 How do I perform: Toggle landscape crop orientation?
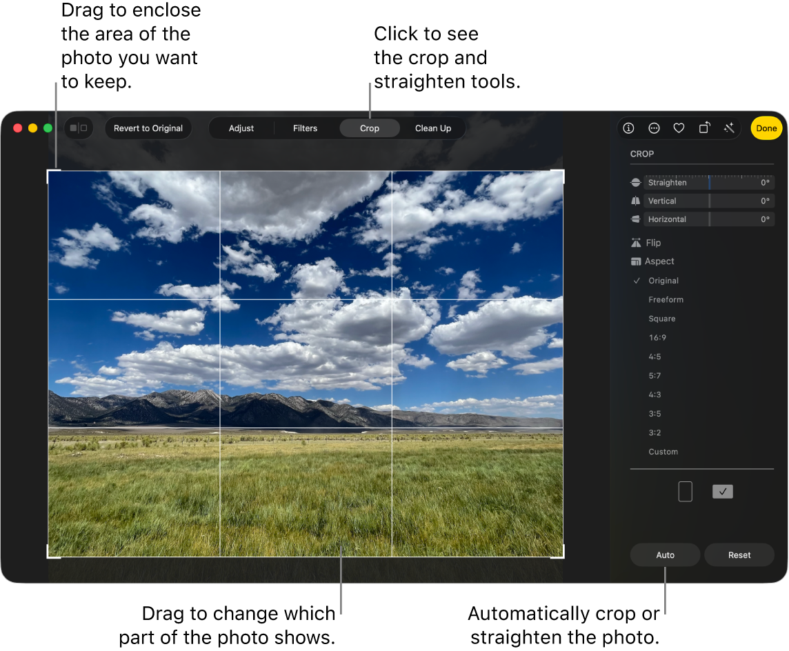click(722, 491)
